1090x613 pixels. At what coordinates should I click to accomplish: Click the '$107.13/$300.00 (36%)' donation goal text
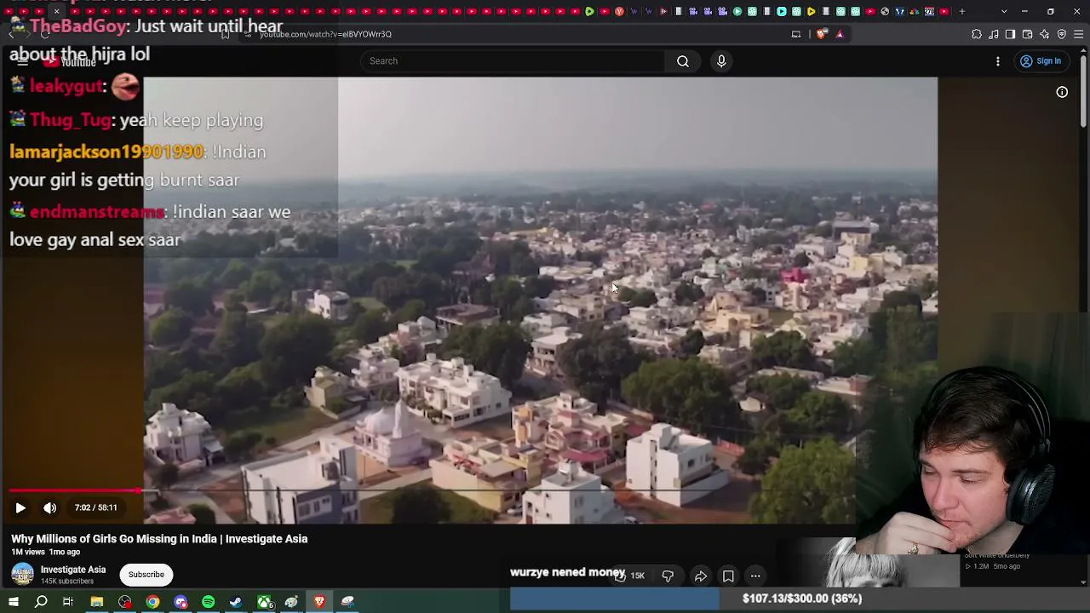click(802, 599)
